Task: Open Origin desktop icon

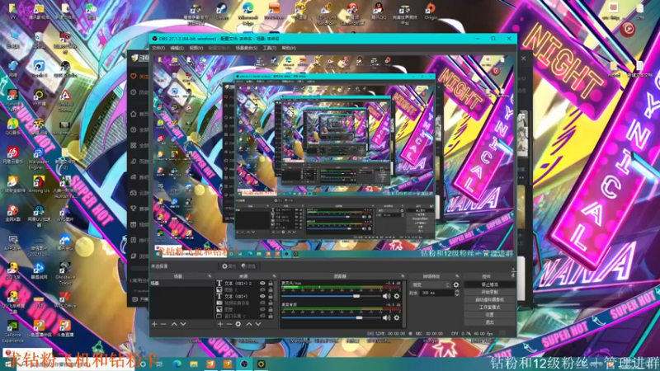Action: pyautogui.click(x=430, y=11)
